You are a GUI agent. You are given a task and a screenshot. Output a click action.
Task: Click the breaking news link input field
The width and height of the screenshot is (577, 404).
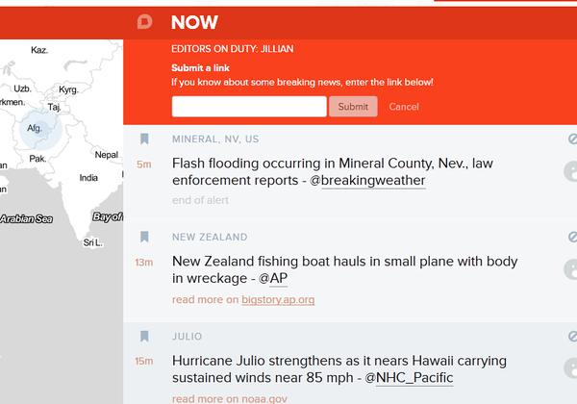249,107
